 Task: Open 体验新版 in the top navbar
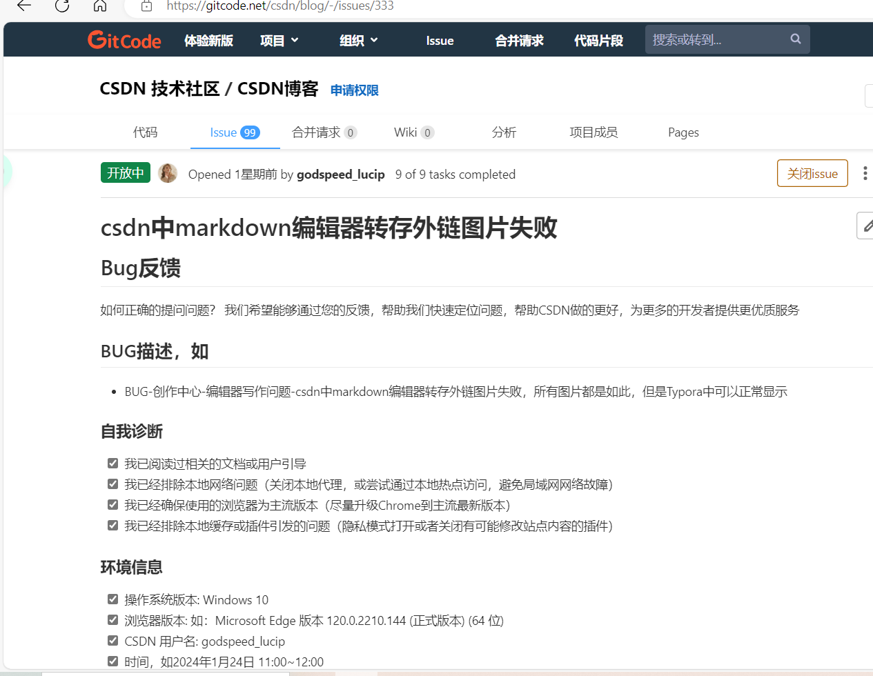[208, 41]
